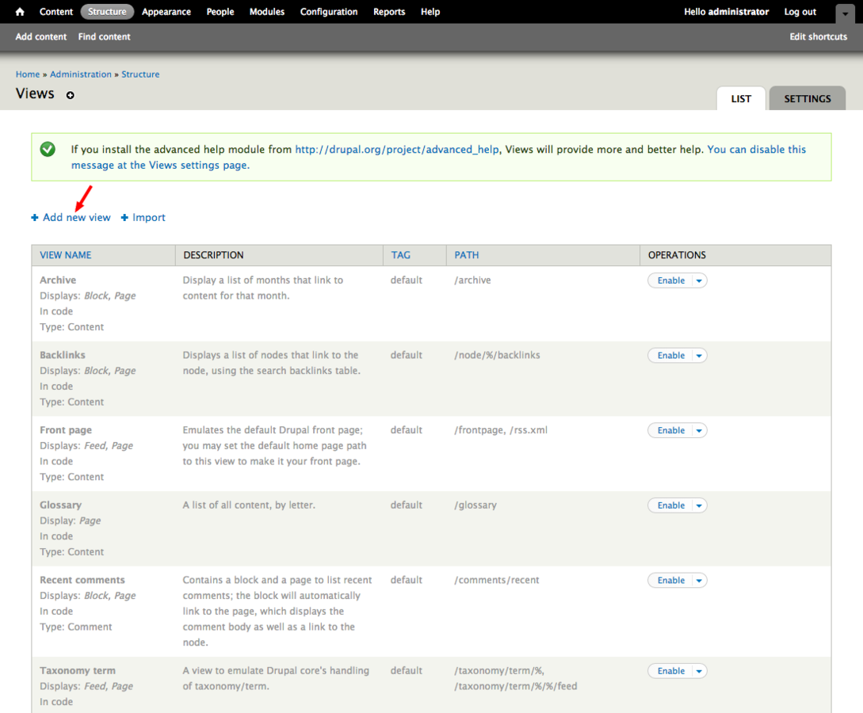This screenshot has height=713, width=863.
Task: Sort table by PATH column
Action: click(x=467, y=255)
